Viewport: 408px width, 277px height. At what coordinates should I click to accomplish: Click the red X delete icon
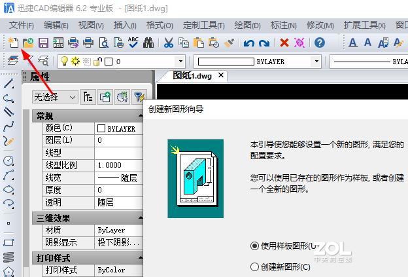284,43
